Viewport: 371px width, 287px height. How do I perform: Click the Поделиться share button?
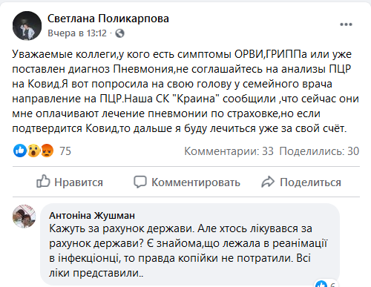301,182
